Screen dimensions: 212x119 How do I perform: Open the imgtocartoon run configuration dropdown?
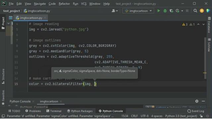(x=138, y=11)
